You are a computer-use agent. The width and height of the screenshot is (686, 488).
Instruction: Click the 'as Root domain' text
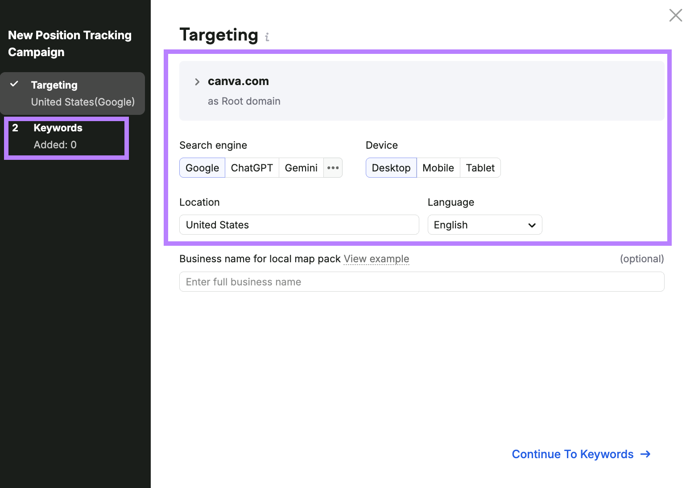click(x=244, y=102)
